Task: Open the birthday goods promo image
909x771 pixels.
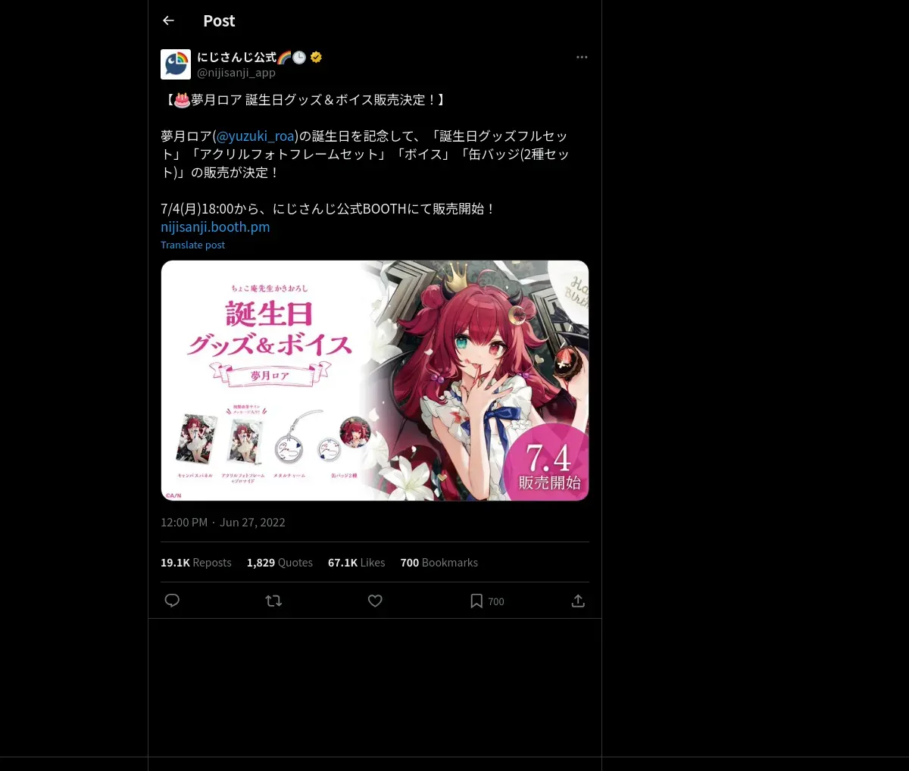Action: [x=375, y=380]
